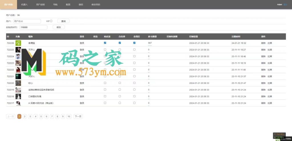Switch to the 机器人 tab
Image resolution: width=292 pixels, height=141 pixels.
pos(25,5)
